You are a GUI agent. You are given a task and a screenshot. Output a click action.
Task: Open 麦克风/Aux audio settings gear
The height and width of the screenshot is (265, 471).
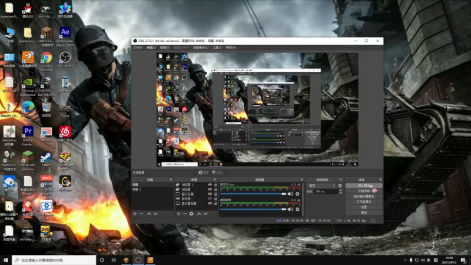[297, 194]
